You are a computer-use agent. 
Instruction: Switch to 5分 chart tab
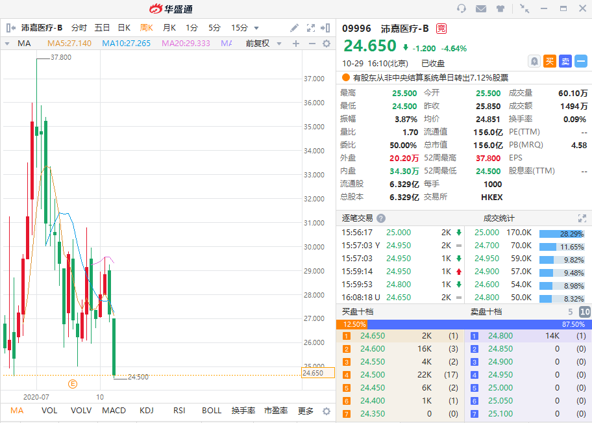[x=214, y=27]
